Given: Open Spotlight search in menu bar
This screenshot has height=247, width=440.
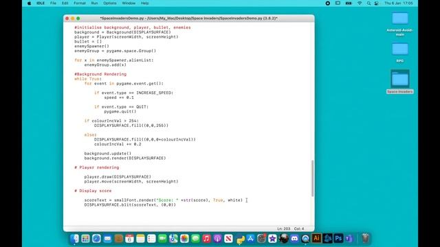Looking at the screenshot, I should (368, 3).
